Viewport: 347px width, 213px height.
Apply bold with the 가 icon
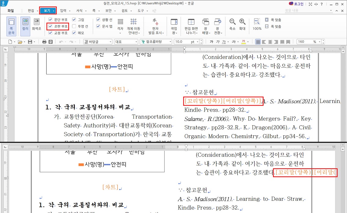tap(212, 42)
